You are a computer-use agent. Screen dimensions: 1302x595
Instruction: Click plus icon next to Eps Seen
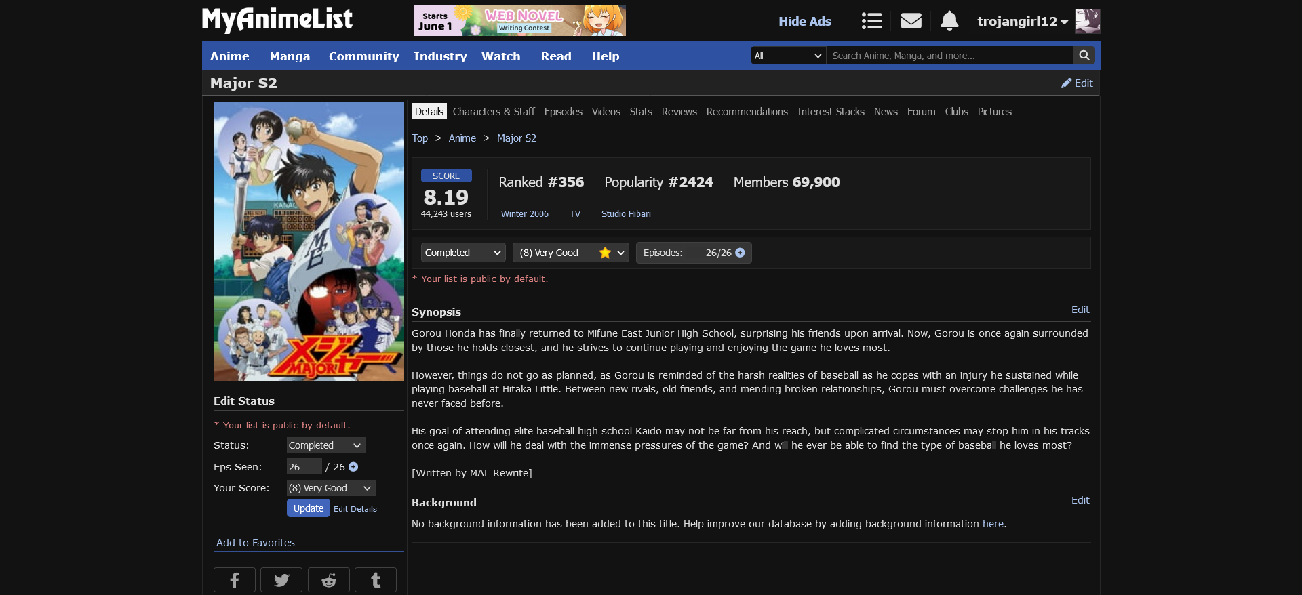(x=353, y=467)
